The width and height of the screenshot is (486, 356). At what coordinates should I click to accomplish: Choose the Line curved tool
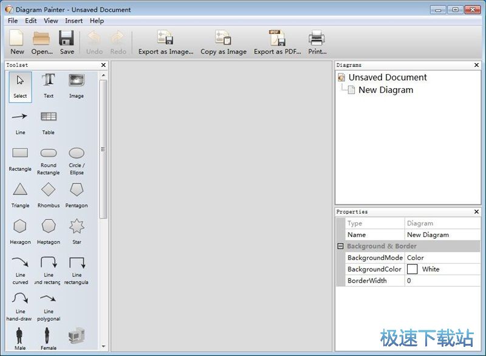(20, 270)
